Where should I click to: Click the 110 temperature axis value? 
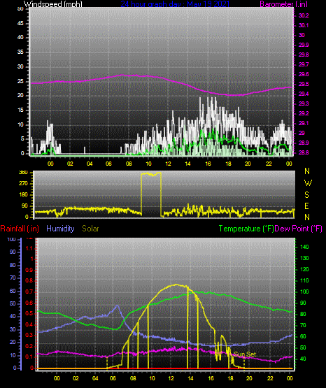(304, 280)
